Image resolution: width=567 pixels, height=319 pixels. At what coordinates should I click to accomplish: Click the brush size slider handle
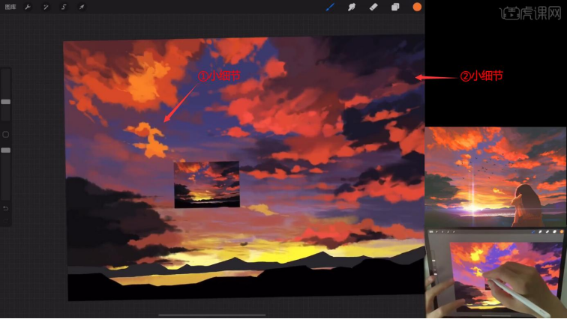pos(5,102)
